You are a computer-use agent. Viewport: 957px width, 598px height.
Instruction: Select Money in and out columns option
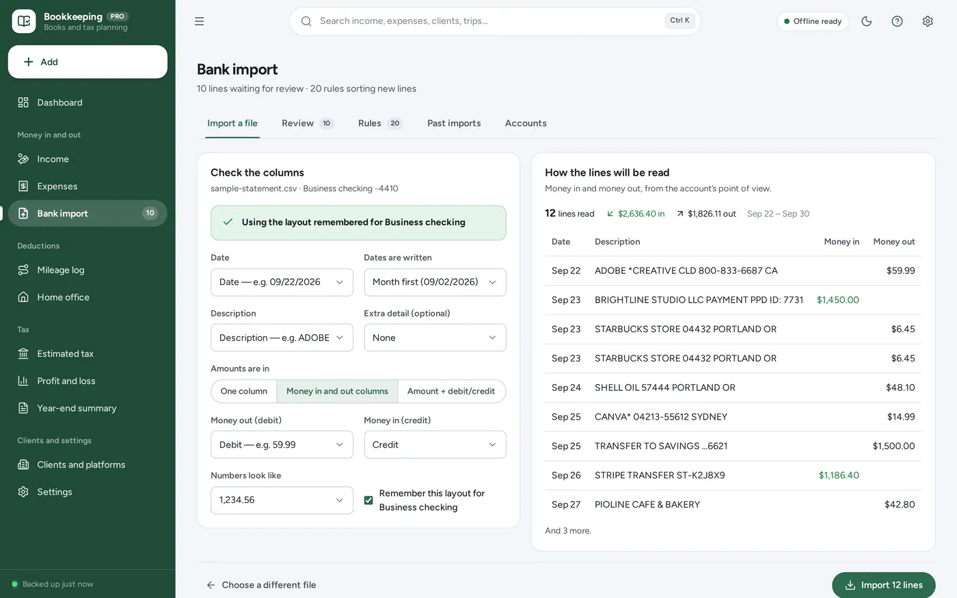coord(337,392)
